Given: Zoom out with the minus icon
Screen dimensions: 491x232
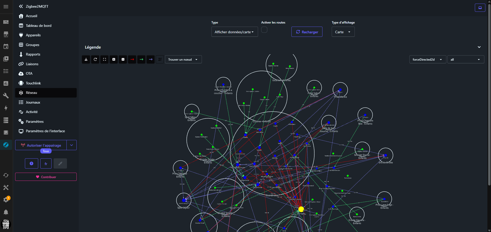Looking at the screenshot, I should click(123, 59).
